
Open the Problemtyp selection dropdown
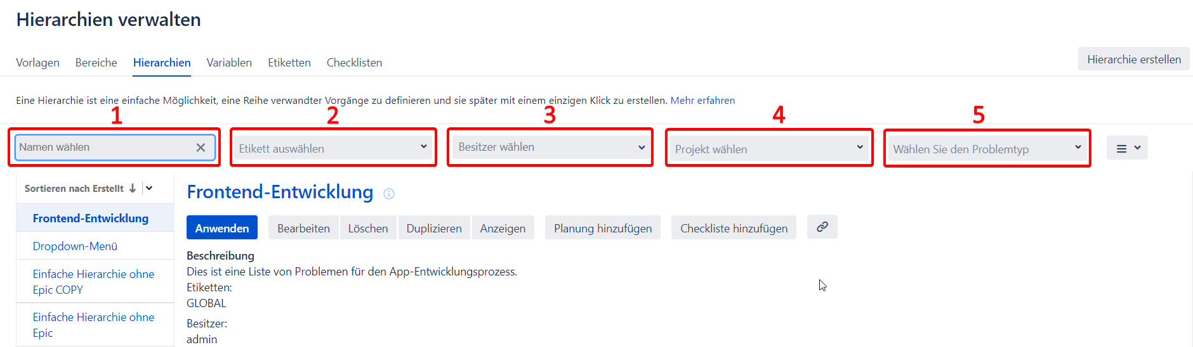pyautogui.click(x=987, y=149)
